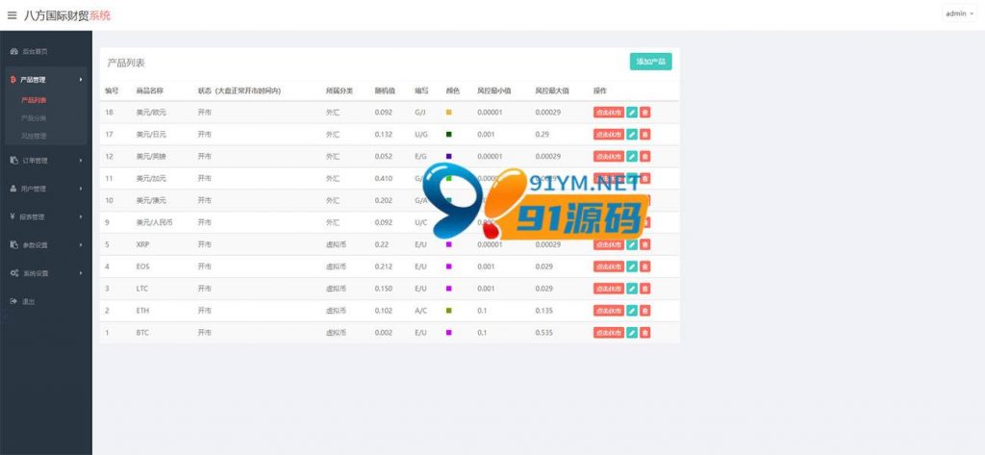Click the icon beside 参数设置
Viewport: 985px width, 455px height.
[13, 245]
